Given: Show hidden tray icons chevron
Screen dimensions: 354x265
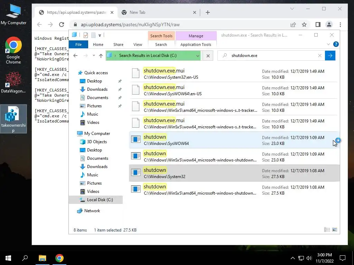Looking at the screenshot, I should 292,258.
